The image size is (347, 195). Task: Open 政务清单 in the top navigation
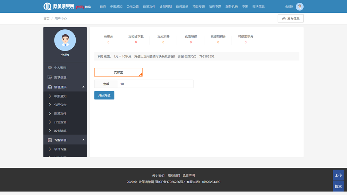(x=182, y=7)
